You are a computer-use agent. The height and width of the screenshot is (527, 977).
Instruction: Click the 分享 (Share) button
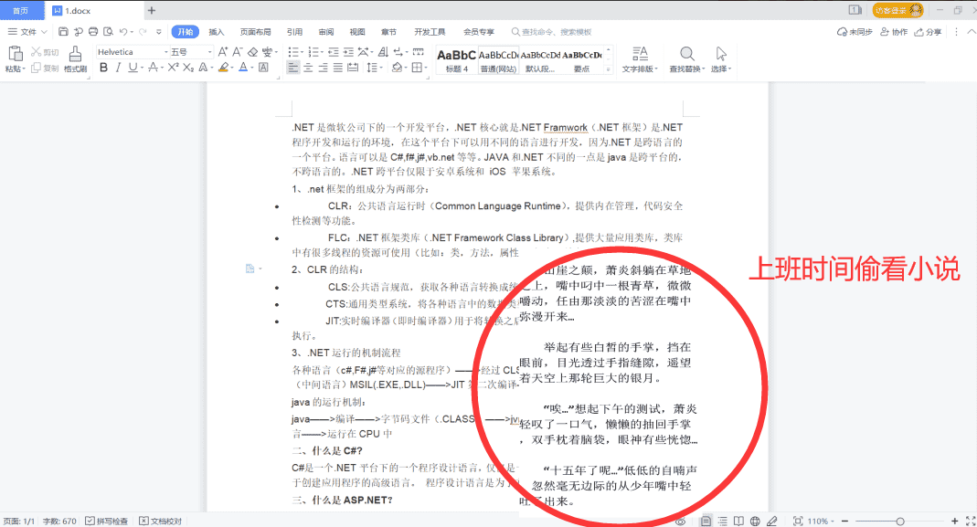[929, 32]
